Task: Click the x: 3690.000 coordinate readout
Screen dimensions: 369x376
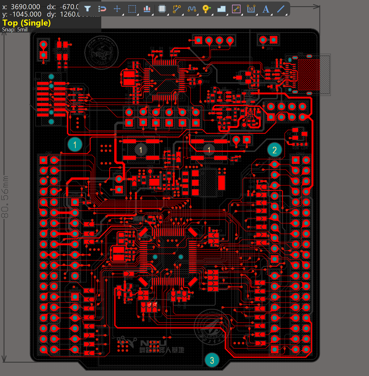Action: [x=21, y=7]
